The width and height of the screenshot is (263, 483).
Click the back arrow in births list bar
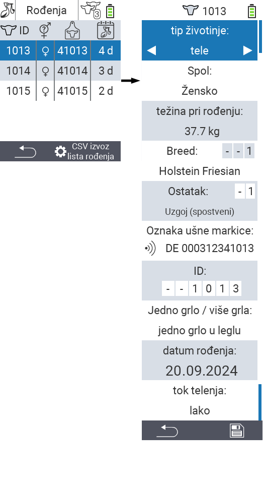25,151
